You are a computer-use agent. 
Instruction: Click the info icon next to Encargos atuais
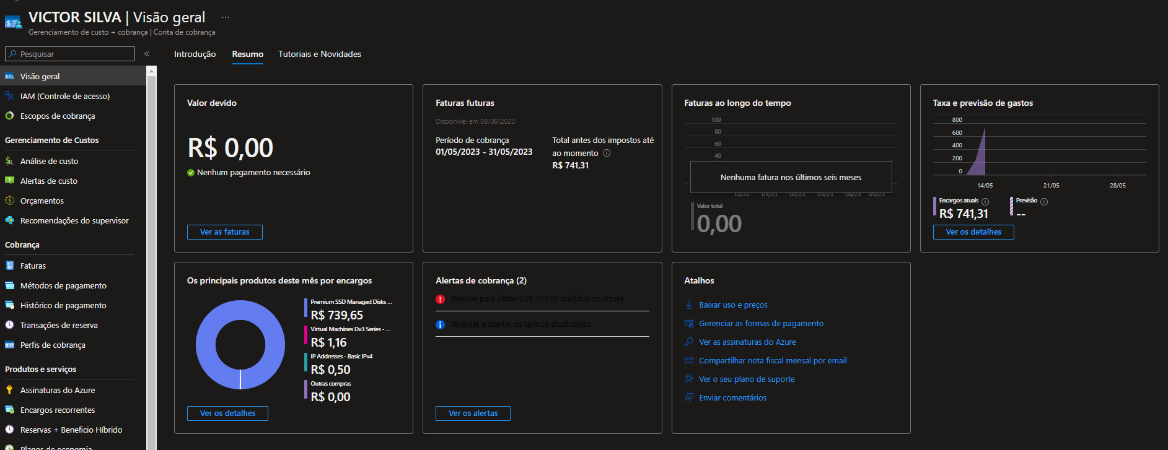click(x=985, y=202)
